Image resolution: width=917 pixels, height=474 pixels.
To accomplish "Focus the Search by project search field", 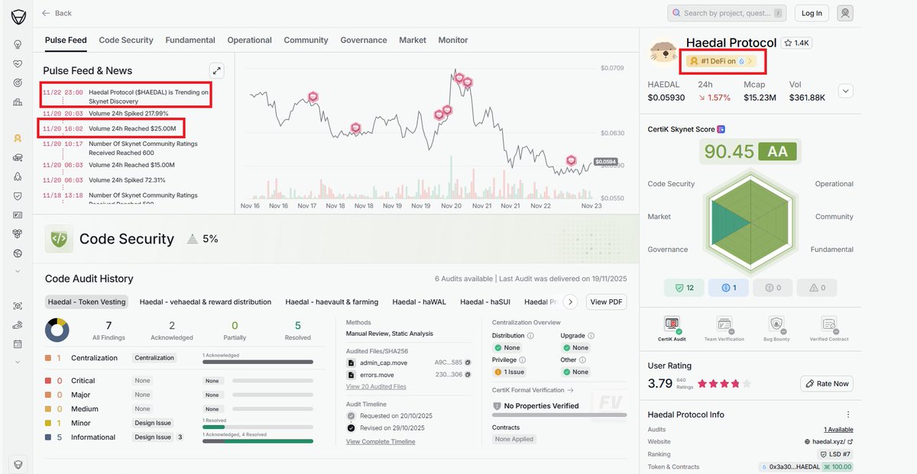I will [727, 13].
